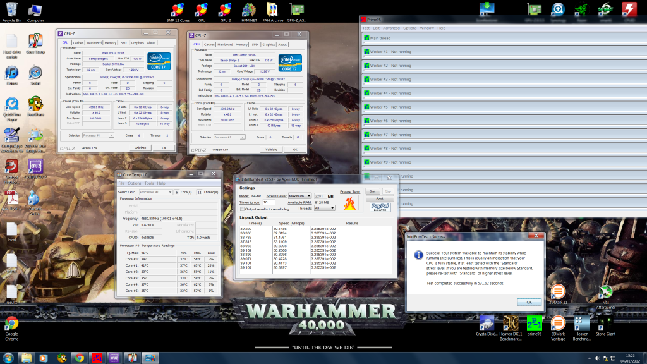Viewport: 647px width, 364px height.
Task: Open the Advanced menu in Prime95
Action: [390, 28]
